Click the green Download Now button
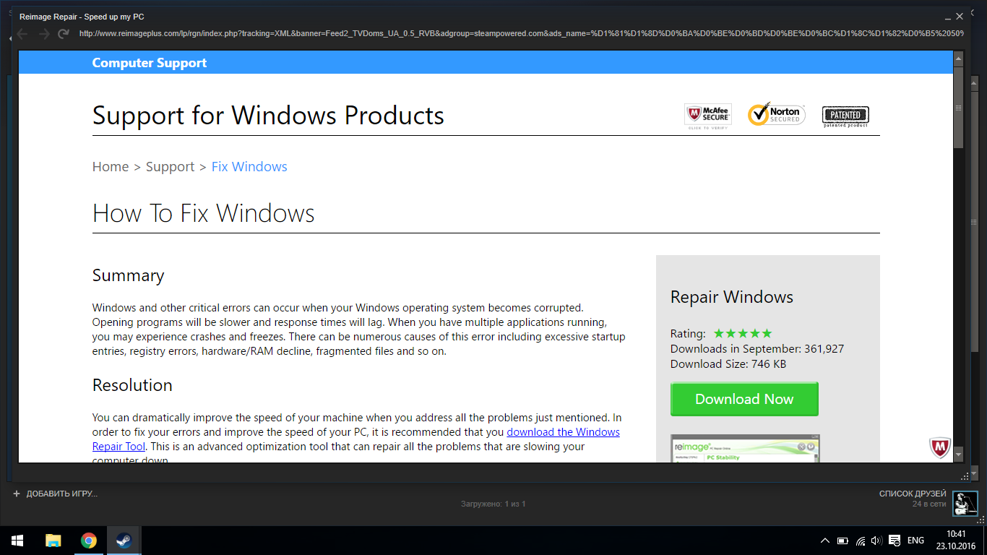The image size is (987, 555). 744,399
